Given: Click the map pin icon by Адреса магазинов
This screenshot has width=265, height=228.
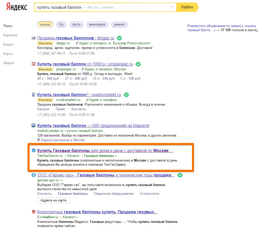Looking at the screenshot, I should 39,140.
